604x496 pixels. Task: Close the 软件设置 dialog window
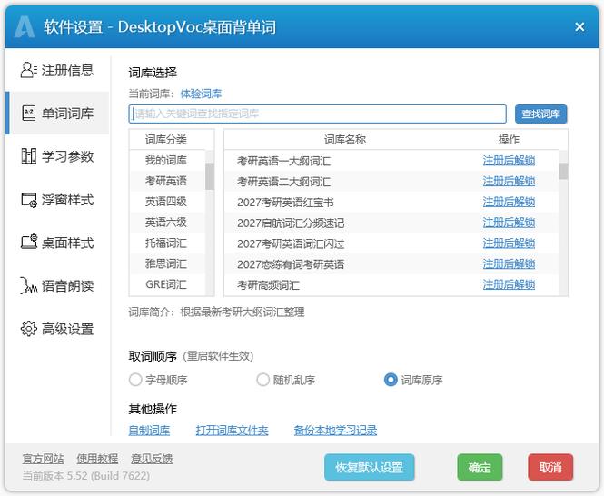tap(579, 27)
